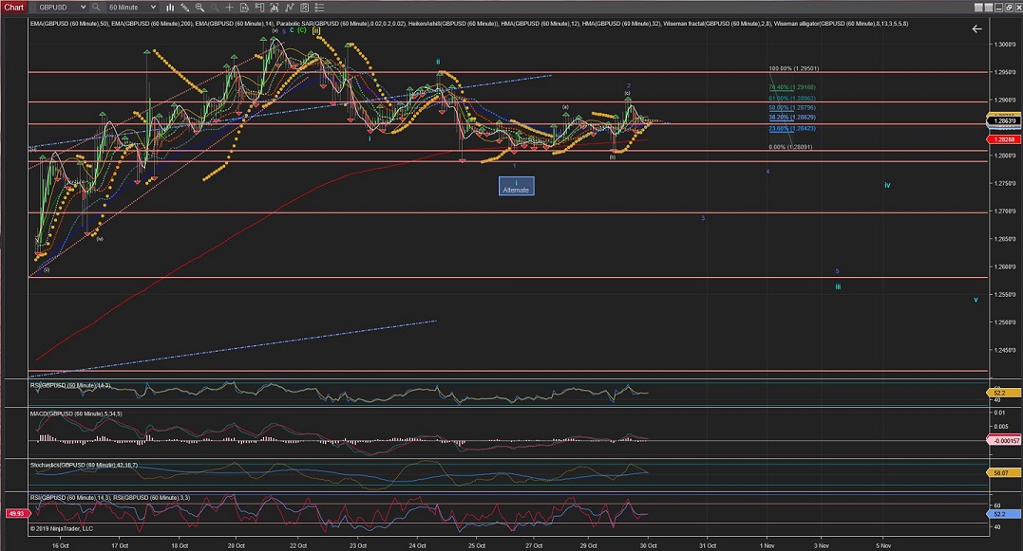Click the 5 Nov date on the time axis
Viewport: 1023px width, 551px height.
(883, 546)
